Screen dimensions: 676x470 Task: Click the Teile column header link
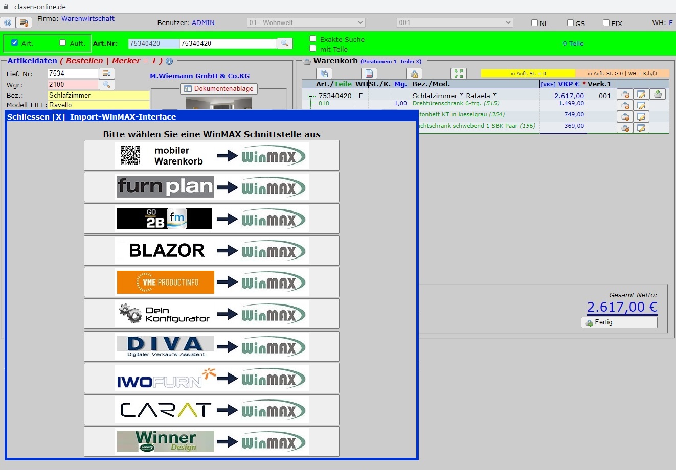point(343,84)
